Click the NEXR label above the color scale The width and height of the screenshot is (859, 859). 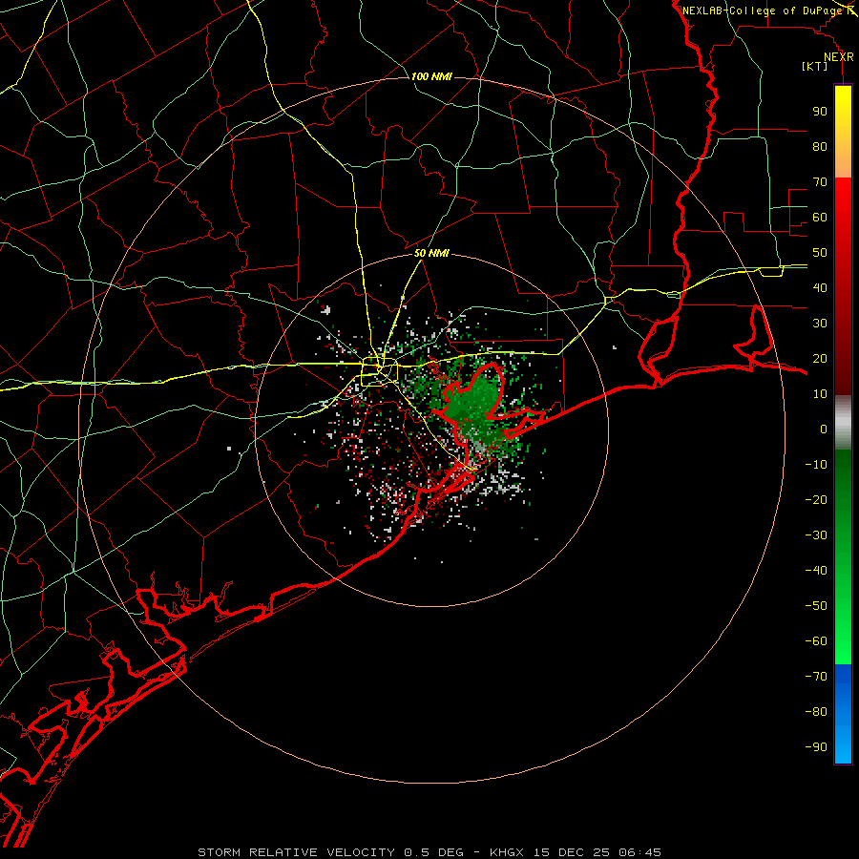pos(839,57)
